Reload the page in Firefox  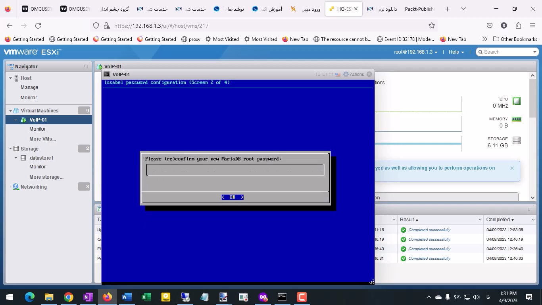(x=38, y=26)
